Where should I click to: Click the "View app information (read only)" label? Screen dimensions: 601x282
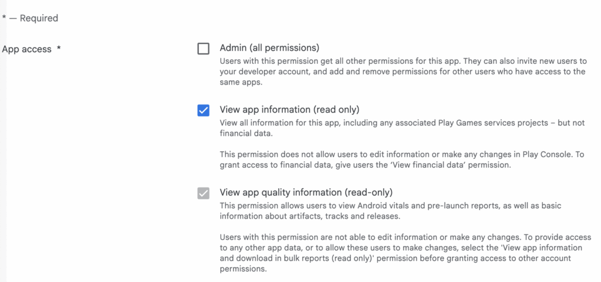coord(289,109)
